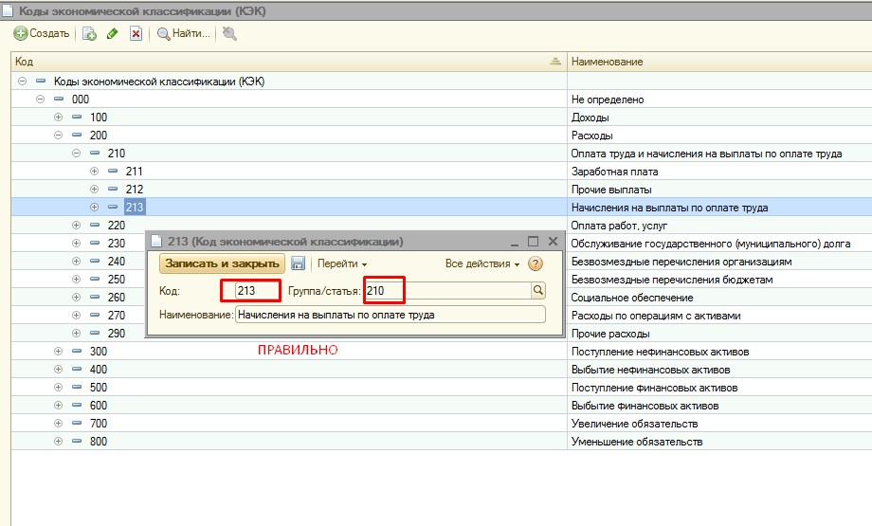Screen dimensions: 872x526
Task: Open the Перейти dropdown menu
Action: tap(341, 263)
